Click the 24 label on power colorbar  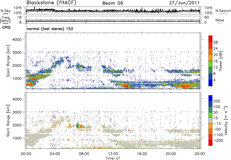click(215, 49)
